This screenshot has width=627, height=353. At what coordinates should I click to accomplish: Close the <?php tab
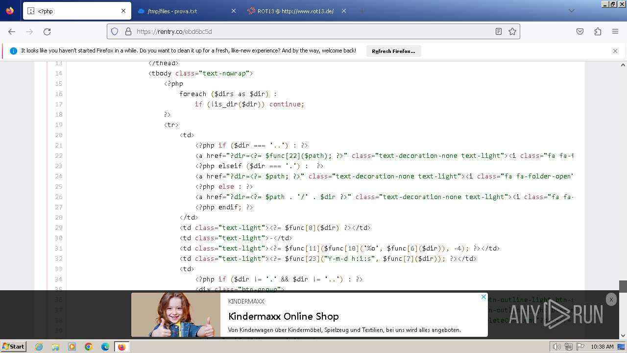[x=123, y=11]
